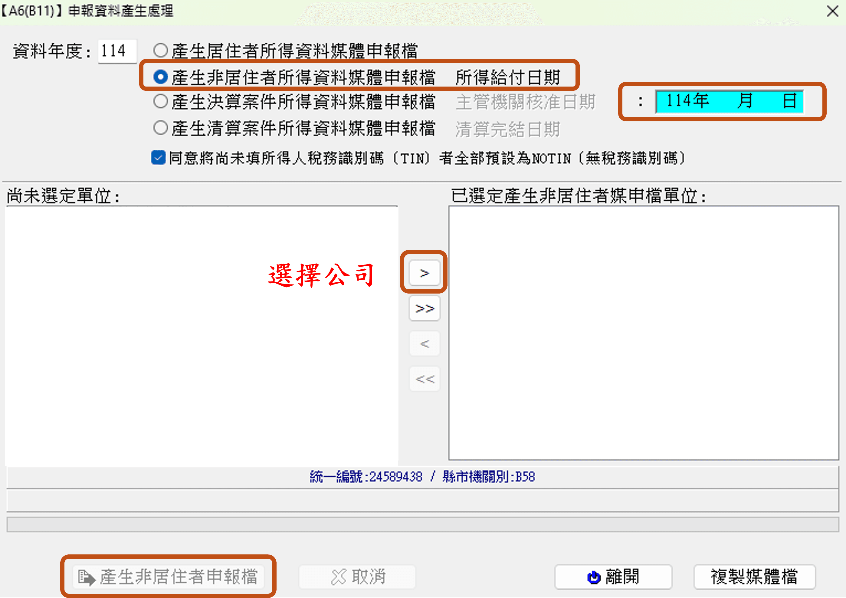Click the 資料年度 field showing 114

click(117, 51)
